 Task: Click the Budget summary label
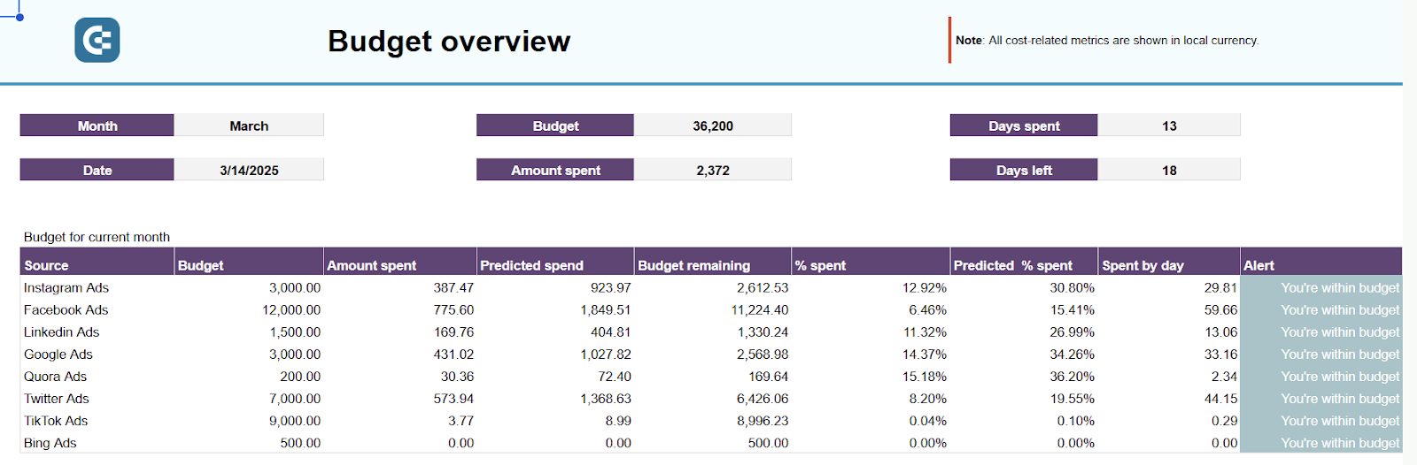pyautogui.click(x=555, y=126)
